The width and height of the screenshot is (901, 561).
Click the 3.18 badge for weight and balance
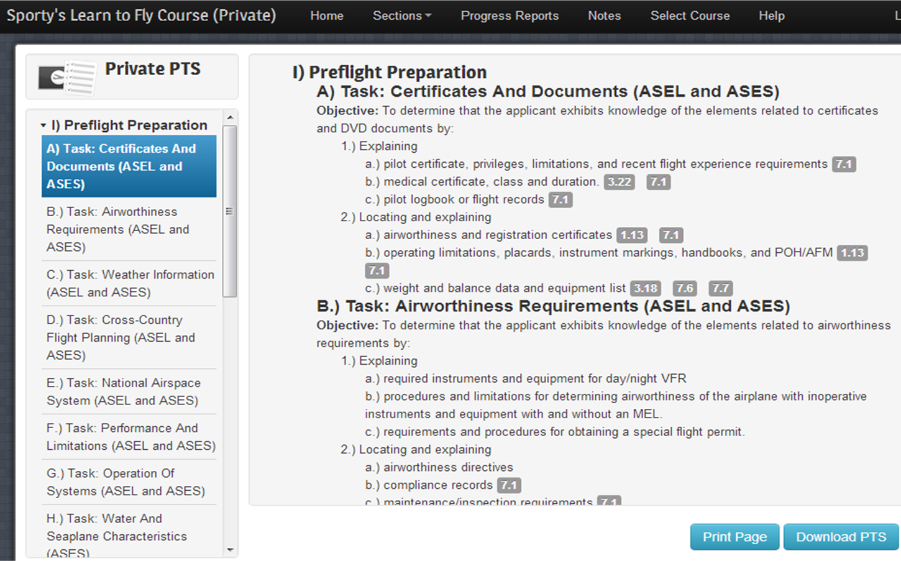tap(646, 288)
